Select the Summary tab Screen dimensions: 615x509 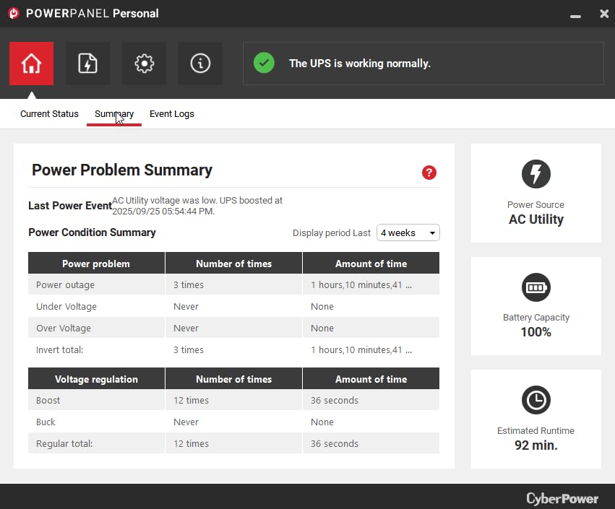pyautogui.click(x=114, y=114)
